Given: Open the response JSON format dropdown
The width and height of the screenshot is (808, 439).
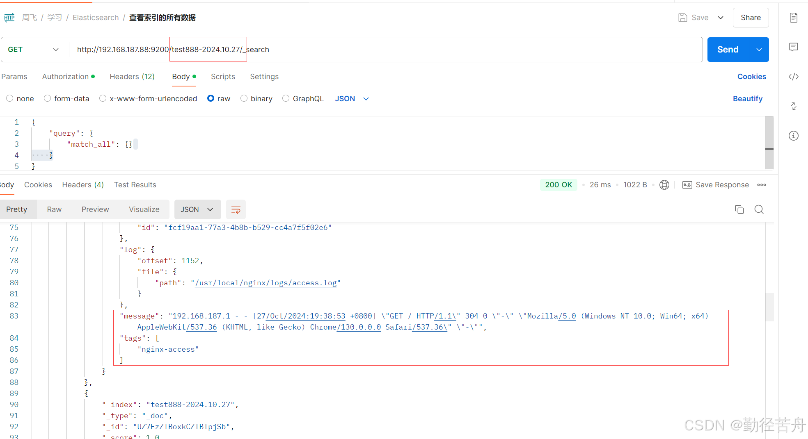Looking at the screenshot, I should point(198,209).
